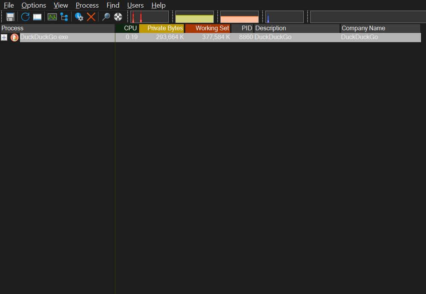Click the Working Set value 377,584 K

click(x=216, y=37)
